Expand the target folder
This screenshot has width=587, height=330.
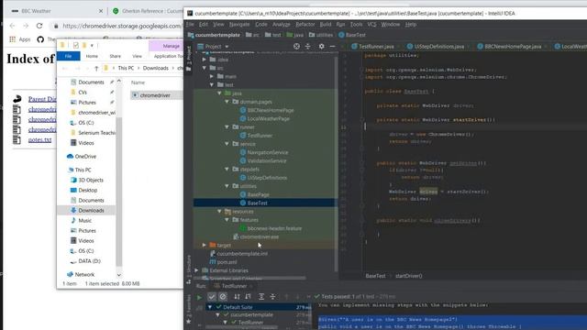pos(205,245)
